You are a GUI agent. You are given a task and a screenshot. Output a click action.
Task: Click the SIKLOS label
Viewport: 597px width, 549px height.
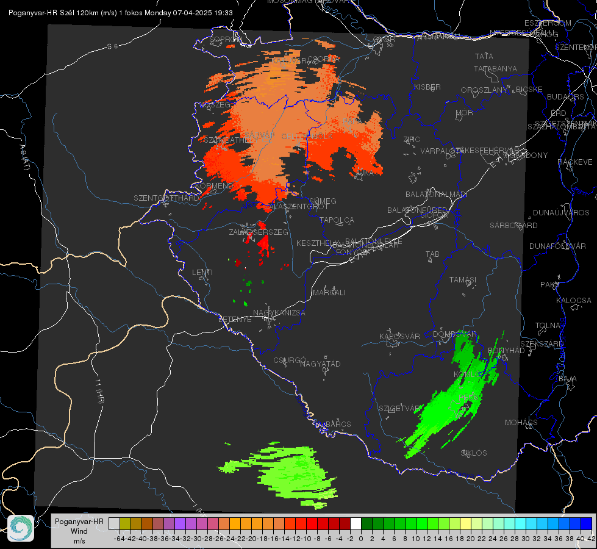coord(474,453)
